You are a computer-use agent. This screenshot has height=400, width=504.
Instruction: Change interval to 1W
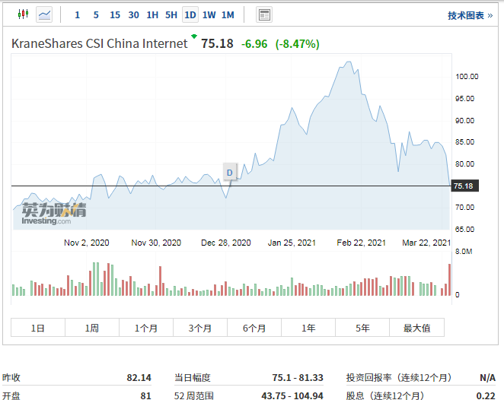tap(209, 14)
